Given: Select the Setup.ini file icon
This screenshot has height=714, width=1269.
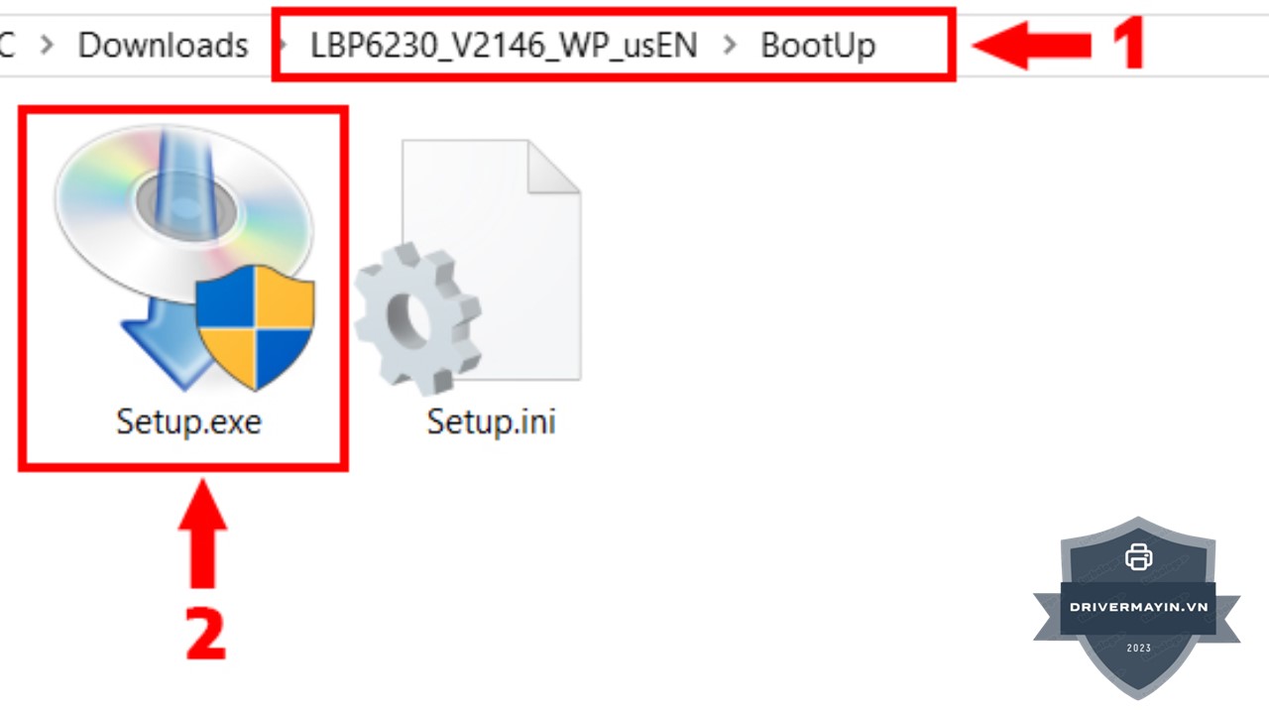Looking at the screenshot, I should coord(469,266).
